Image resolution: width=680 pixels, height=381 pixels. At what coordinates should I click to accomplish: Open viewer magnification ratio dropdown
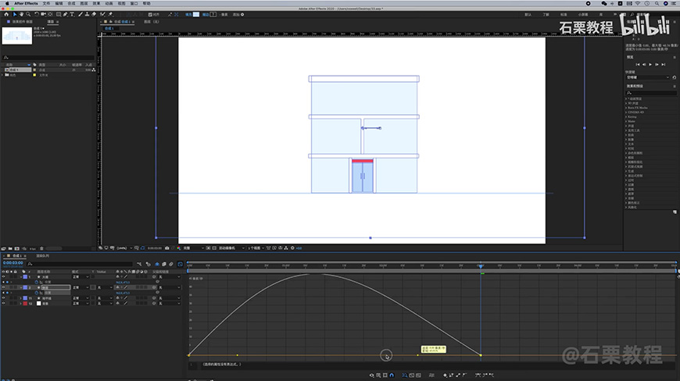(123, 248)
